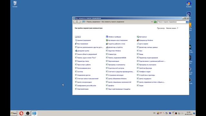Open Автозапуск (AutoPlay) item
The width and height of the screenshot is (206, 116).
point(142,37)
